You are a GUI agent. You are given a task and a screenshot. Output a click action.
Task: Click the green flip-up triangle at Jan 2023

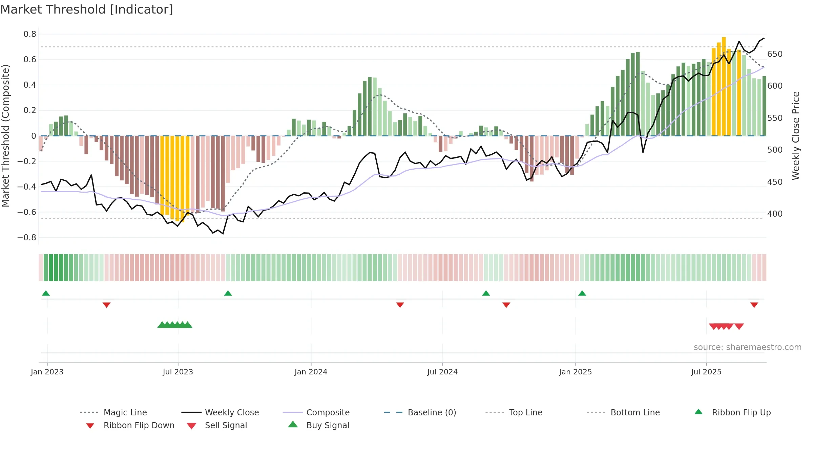(x=46, y=293)
